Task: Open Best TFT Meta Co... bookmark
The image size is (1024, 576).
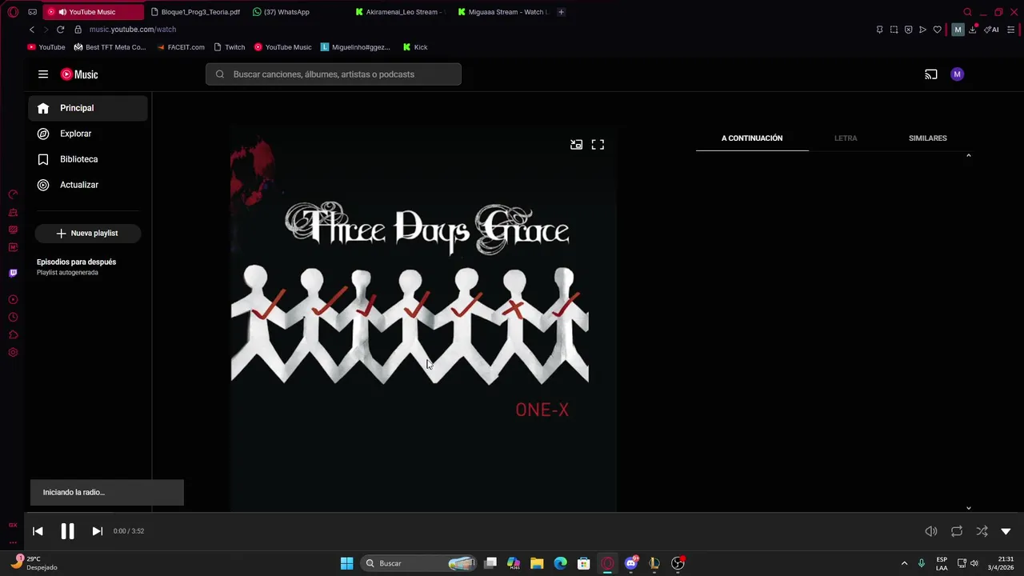Action: [110, 47]
